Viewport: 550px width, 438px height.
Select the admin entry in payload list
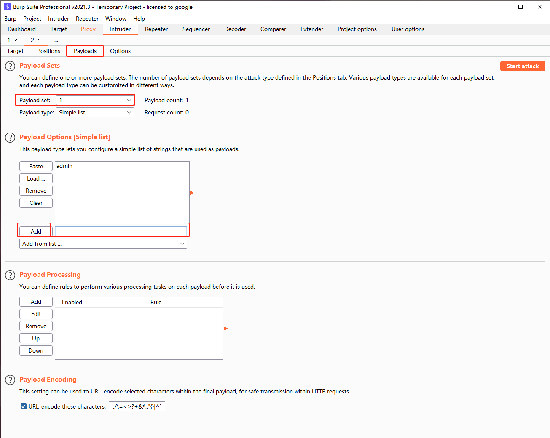pos(64,166)
